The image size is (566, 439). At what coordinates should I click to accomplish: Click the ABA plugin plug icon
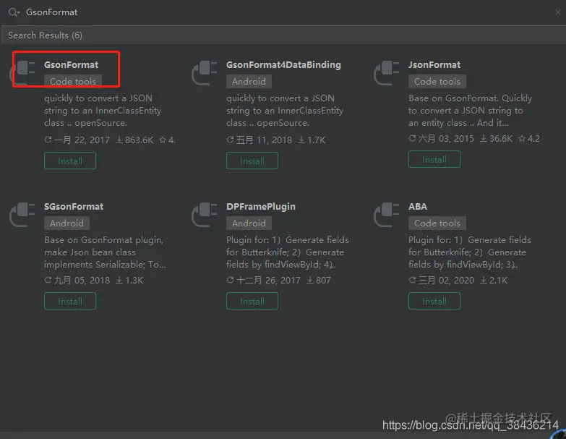click(x=386, y=215)
